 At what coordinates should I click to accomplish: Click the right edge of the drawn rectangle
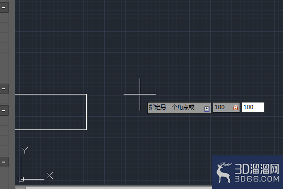(x=87, y=112)
